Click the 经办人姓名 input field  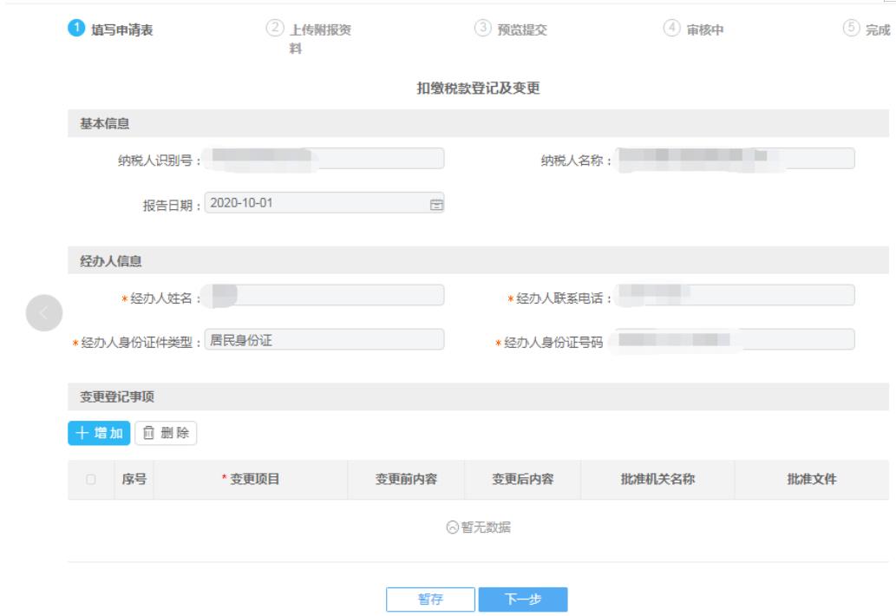pyautogui.click(x=324, y=296)
